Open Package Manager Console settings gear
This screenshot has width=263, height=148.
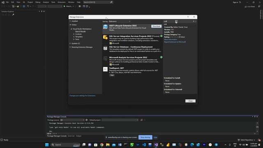click(x=87, y=120)
